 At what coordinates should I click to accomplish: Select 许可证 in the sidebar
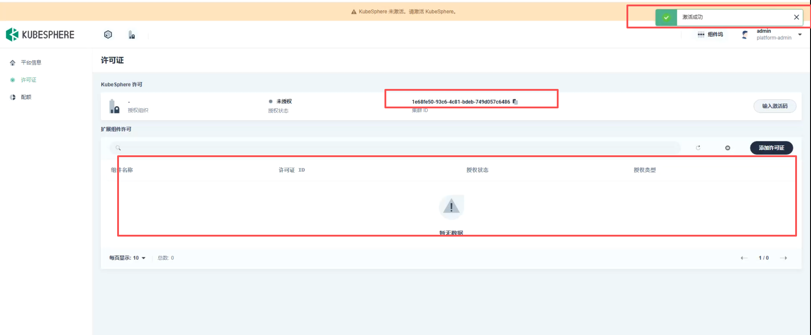[x=28, y=80]
